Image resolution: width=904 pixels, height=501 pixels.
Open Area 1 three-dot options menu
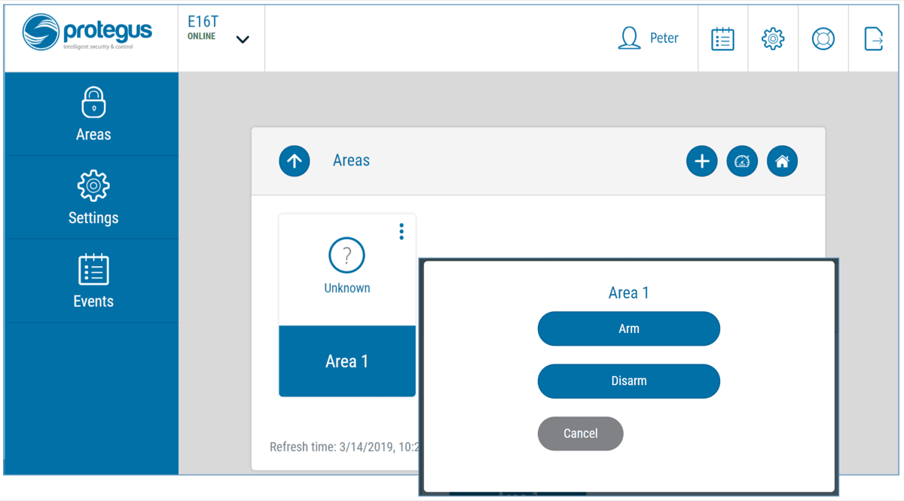click(x=402, y=231)
